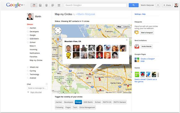
Task: Expand the More dropdown in sidebar
Action: (x=33, y=46)
